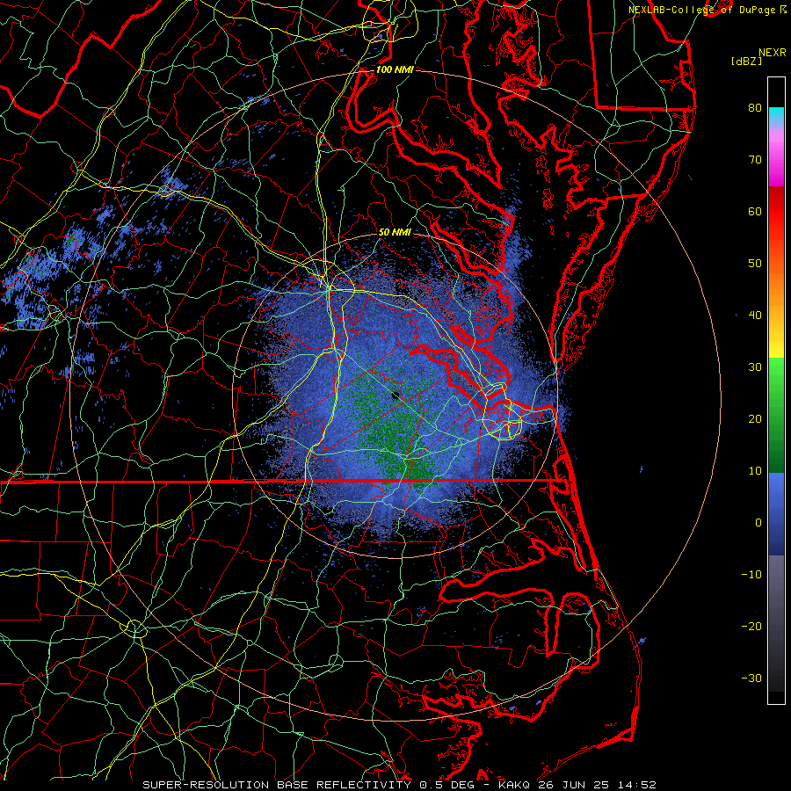Click the 14:52 timestamp text
The width and height of the screenshot is (791, 791).
(637, 785)
